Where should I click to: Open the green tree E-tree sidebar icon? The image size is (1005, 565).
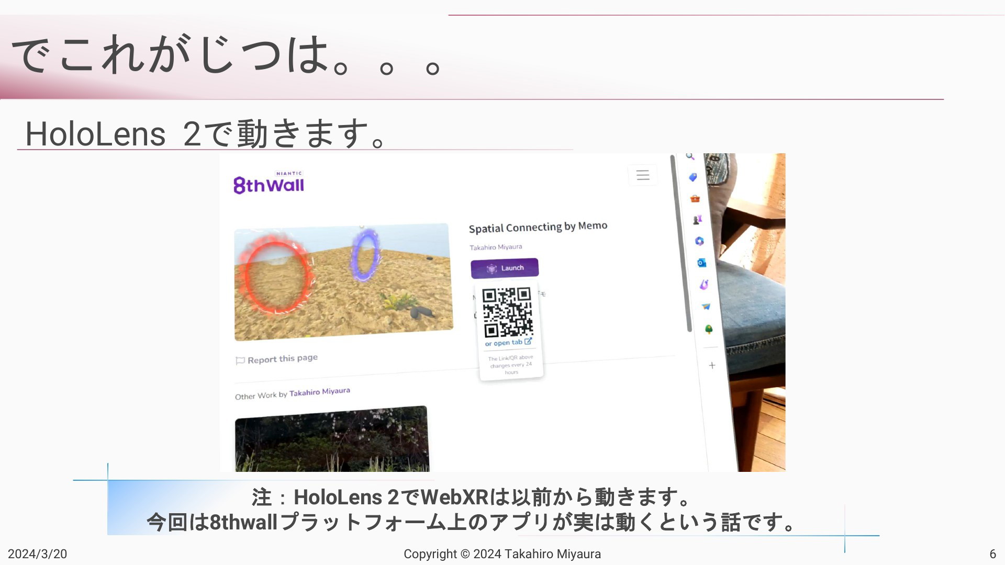point(709,329)
